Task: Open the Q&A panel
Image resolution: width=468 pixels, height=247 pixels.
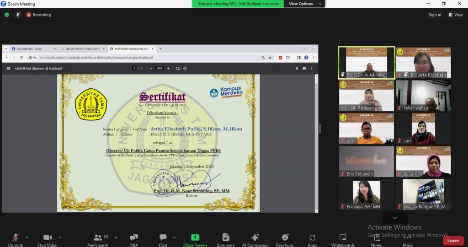Action: point(134,240)
